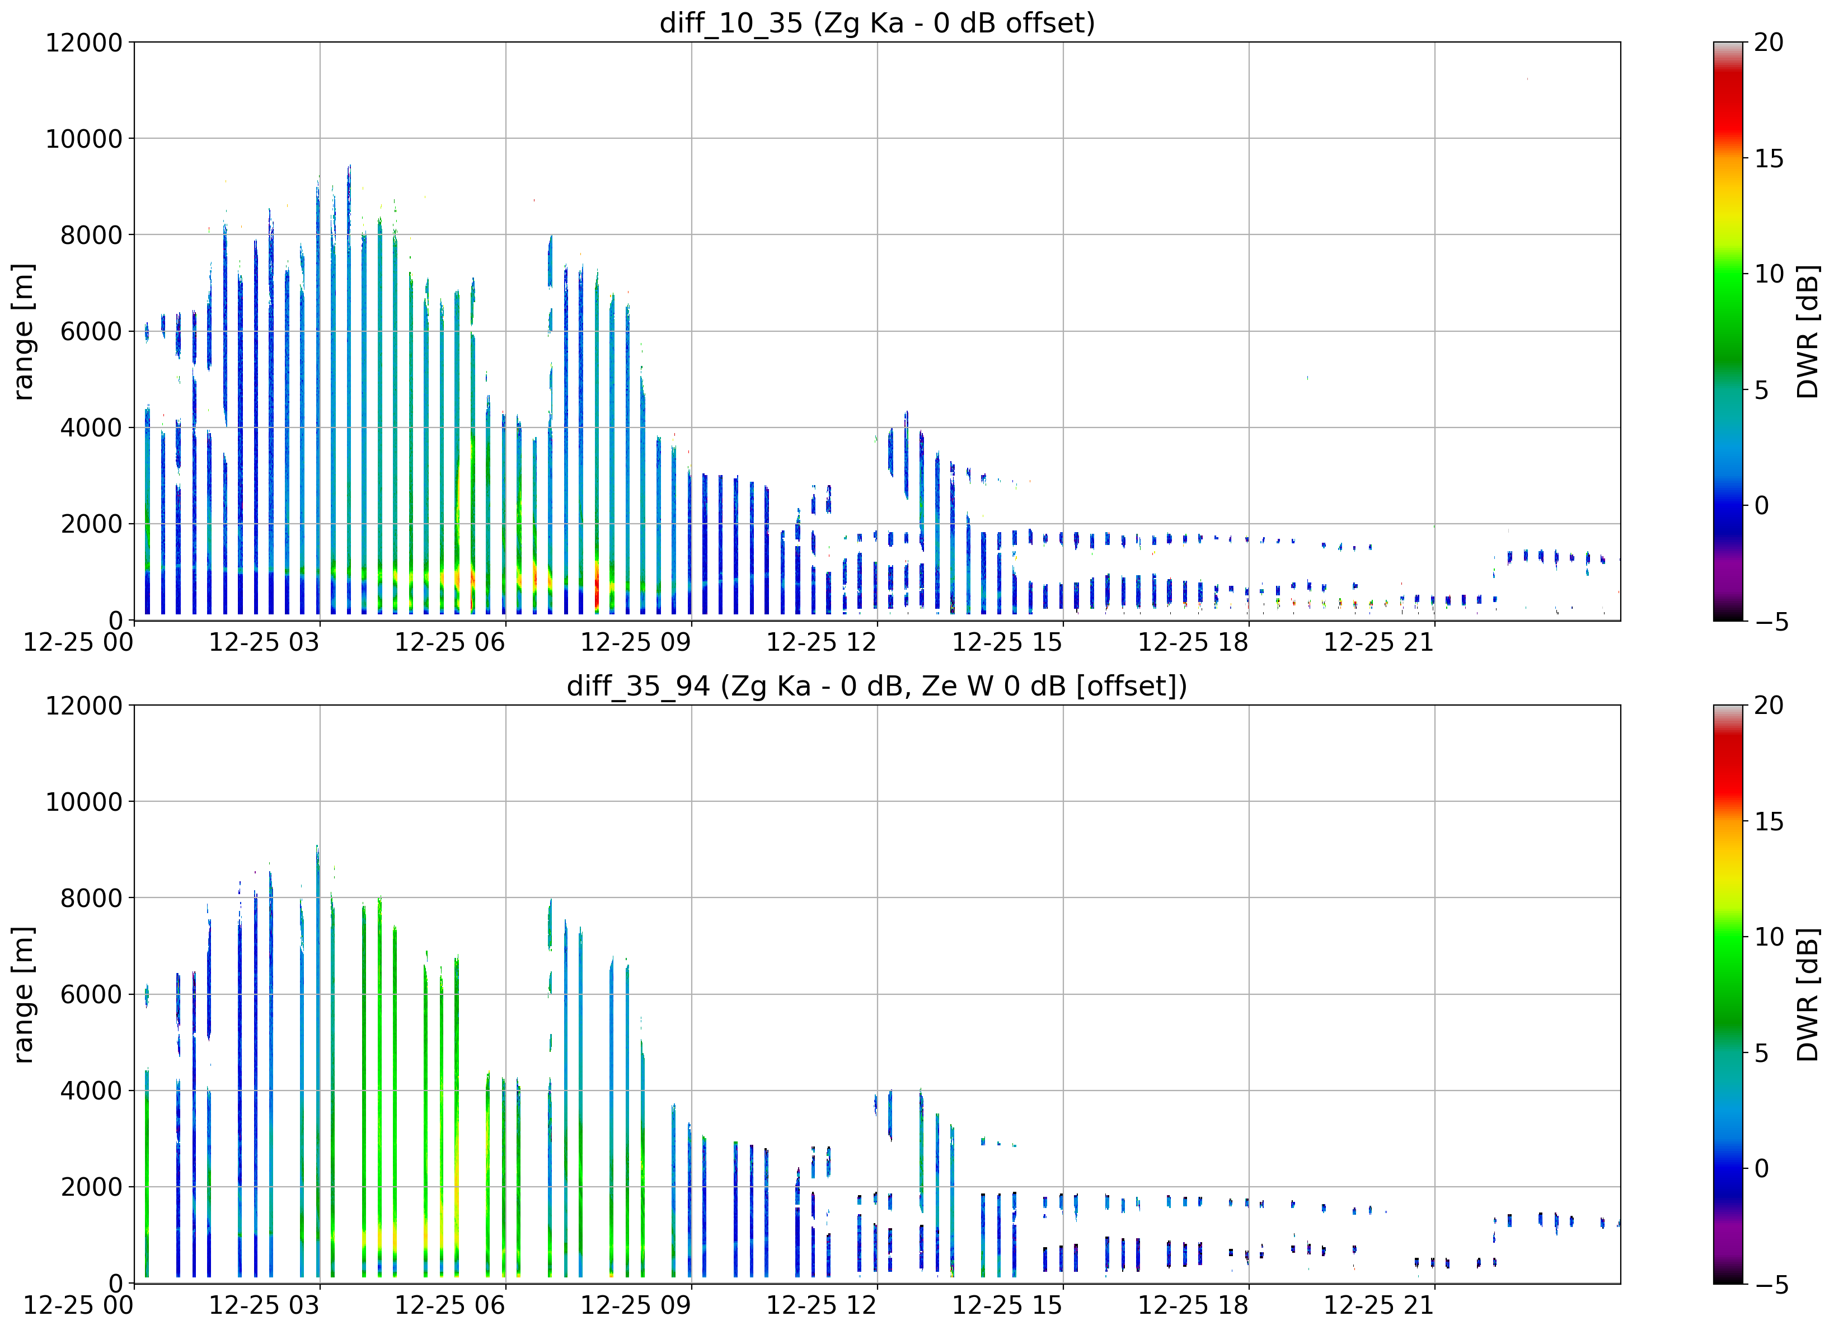This screenshot has width=1834, height=1330.
Task: Click the bottom colorbar 20 tick label
Action: tap(1769, 705)
